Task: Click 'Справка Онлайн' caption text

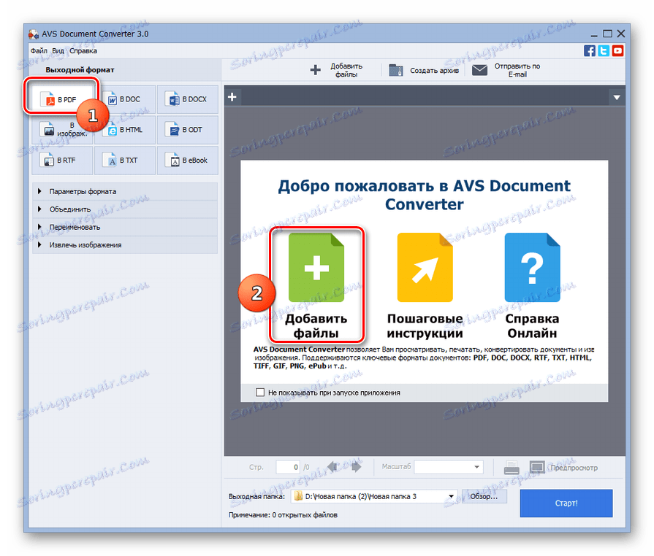Action: pos(532,325)
